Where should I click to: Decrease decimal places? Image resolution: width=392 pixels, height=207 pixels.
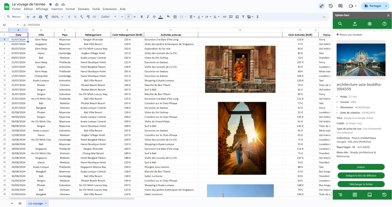[x=82, y=17]
